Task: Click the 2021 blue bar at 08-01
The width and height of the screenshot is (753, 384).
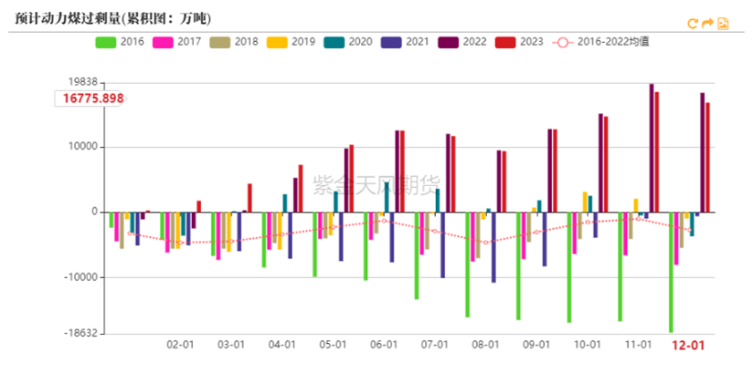Action: [x=493, y=247]
